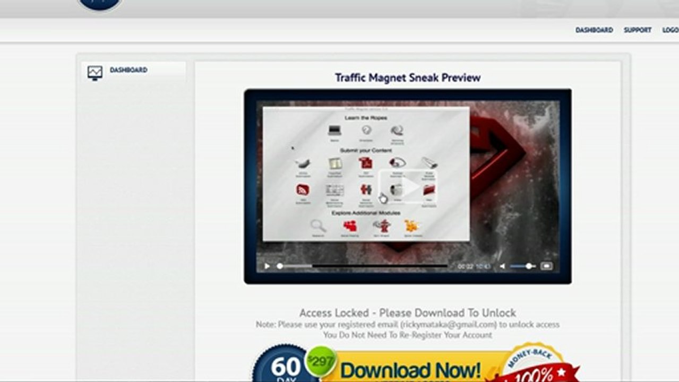This screenshot has height=382, width=679.
Task: Toggle video fullscreen mode
Action: [547, 266]
